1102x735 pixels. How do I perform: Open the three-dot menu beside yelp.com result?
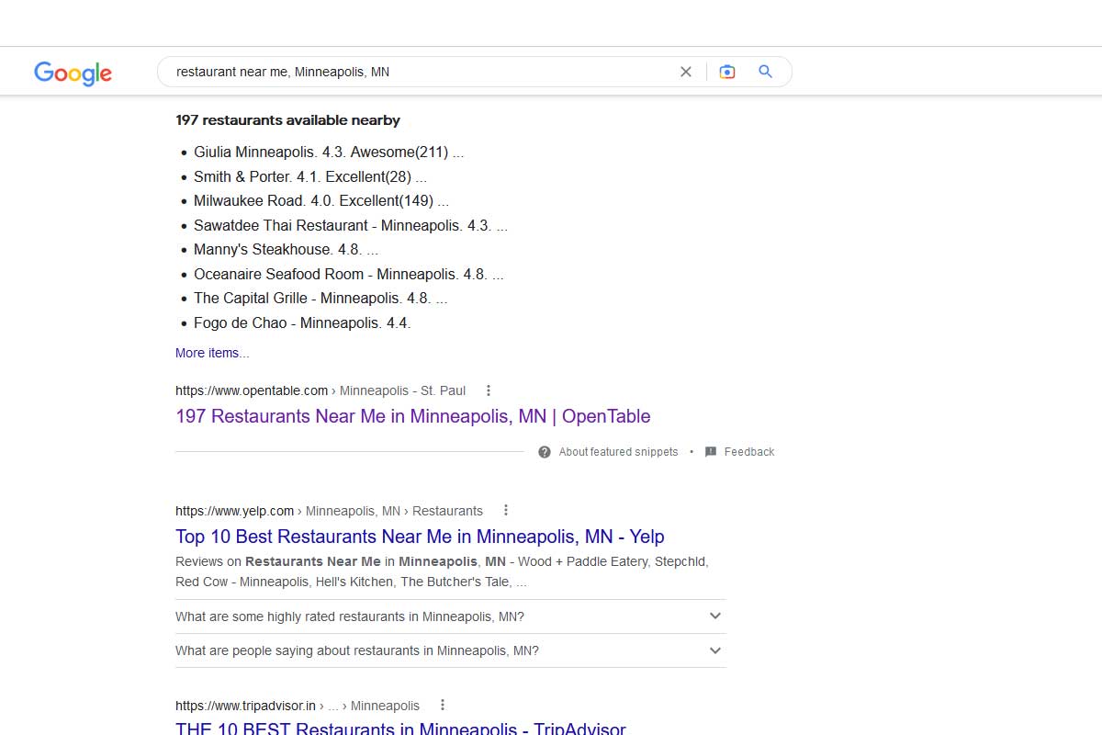point(506,511)
